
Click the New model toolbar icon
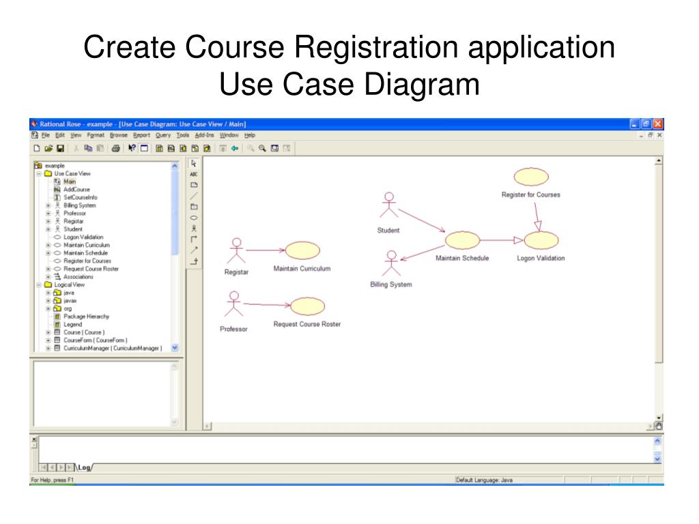tap(37, 148)
